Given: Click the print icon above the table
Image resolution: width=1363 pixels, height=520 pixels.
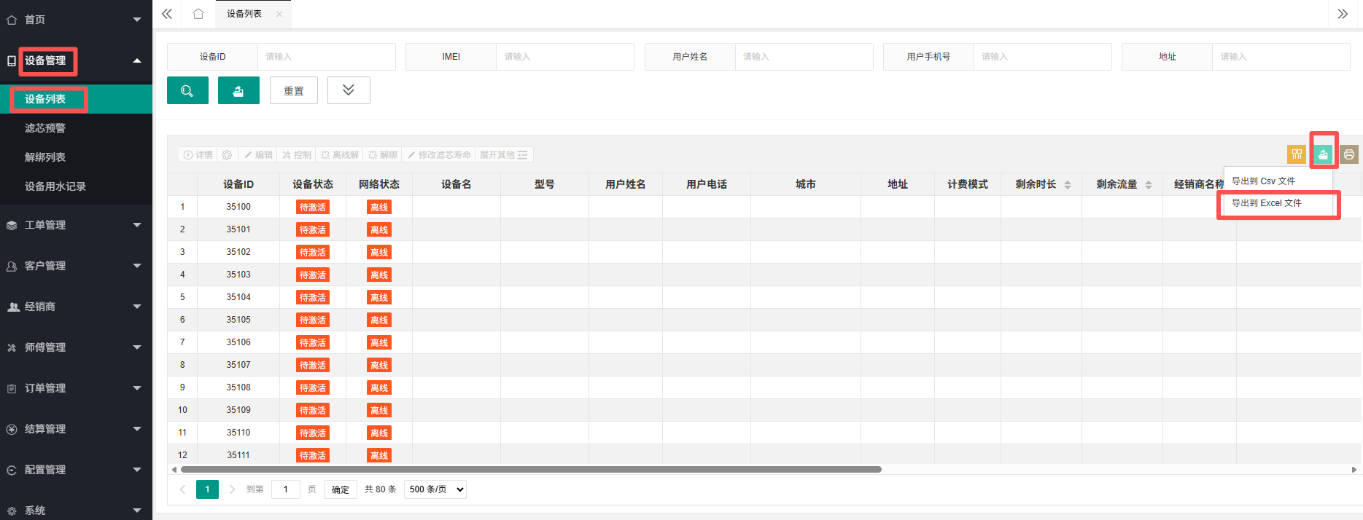Looking at the screenshot, I should 1349,154.
